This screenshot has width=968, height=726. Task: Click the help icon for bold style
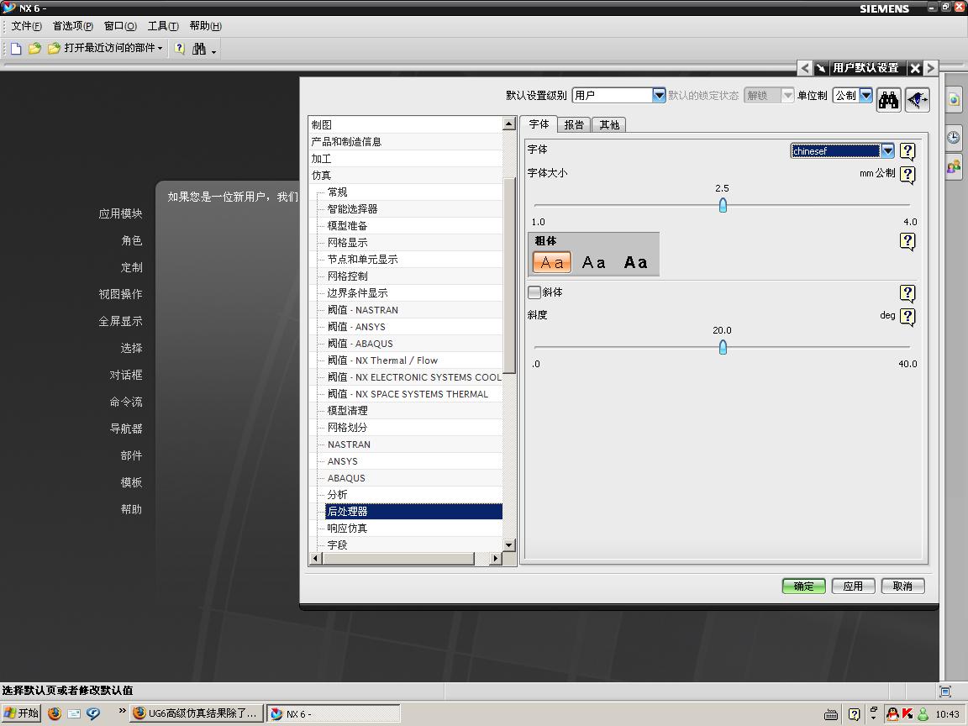pos(907,241)
